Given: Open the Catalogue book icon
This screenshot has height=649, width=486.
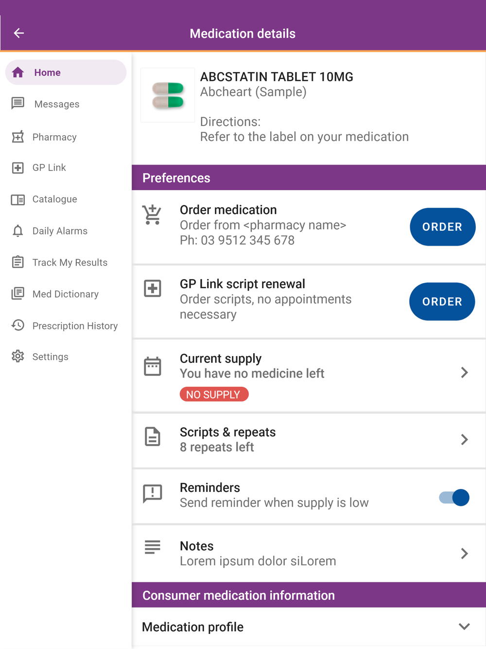Looking at the screenshot, I should 18,199.
